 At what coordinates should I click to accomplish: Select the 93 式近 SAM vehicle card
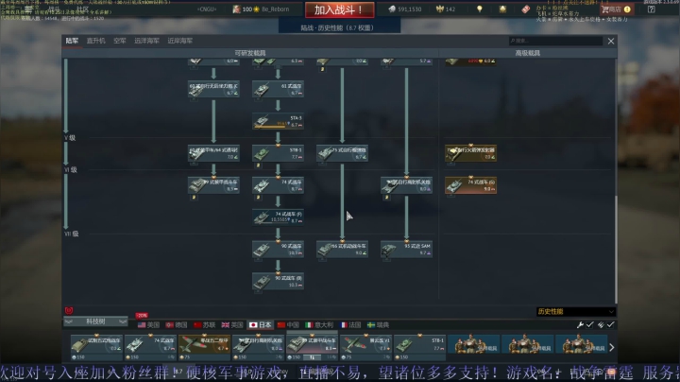pos(406,250)
